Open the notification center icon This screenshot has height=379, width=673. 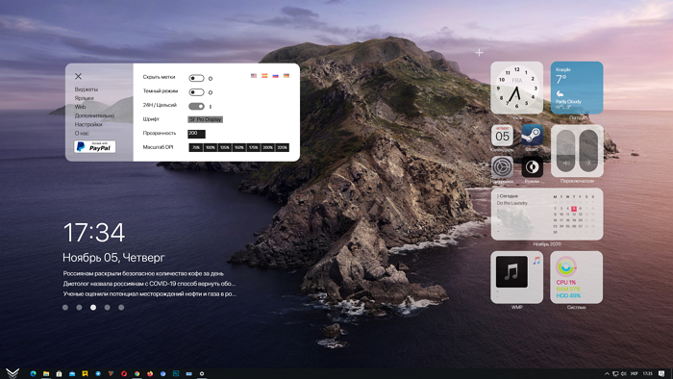click(661, 374)
